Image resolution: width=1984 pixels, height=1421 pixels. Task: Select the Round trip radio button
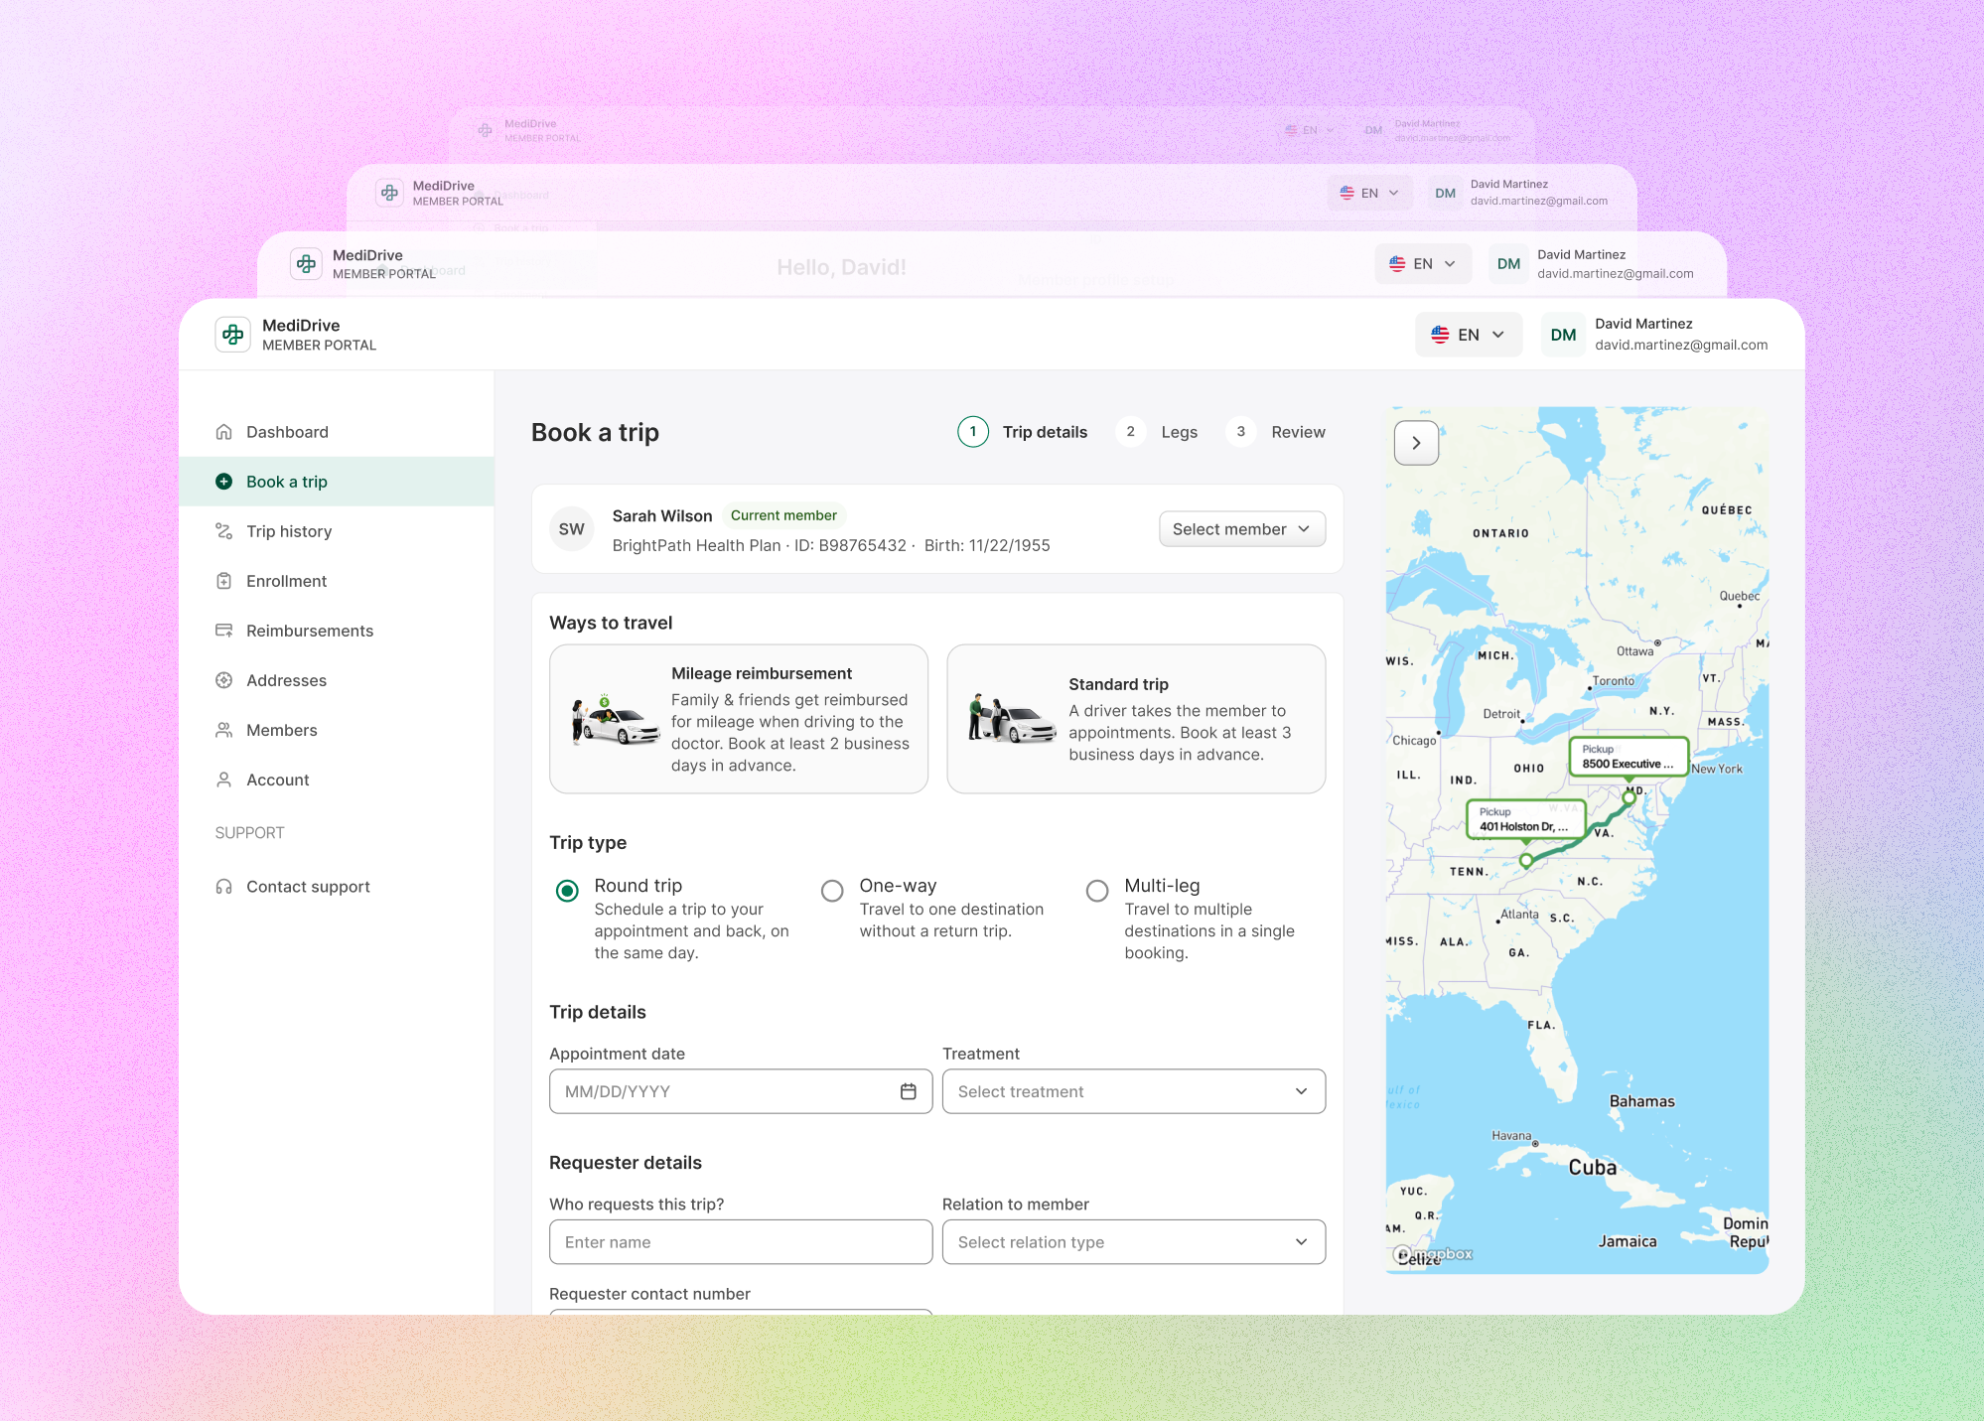(567, 891)
